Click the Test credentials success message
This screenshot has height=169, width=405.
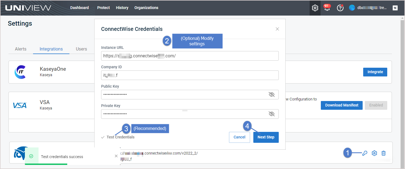[62, 157]
